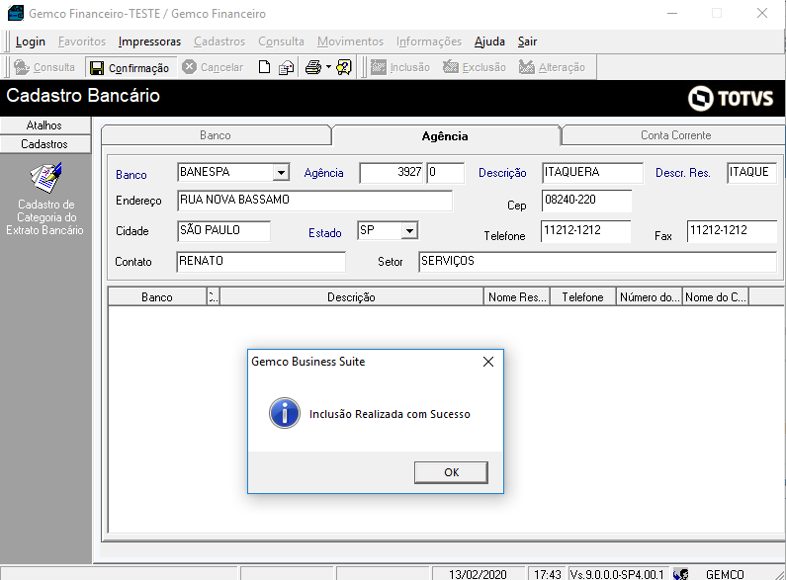Select the Agência tab
The height and width of the screenshot is (580, 786).
coord(445,135)
